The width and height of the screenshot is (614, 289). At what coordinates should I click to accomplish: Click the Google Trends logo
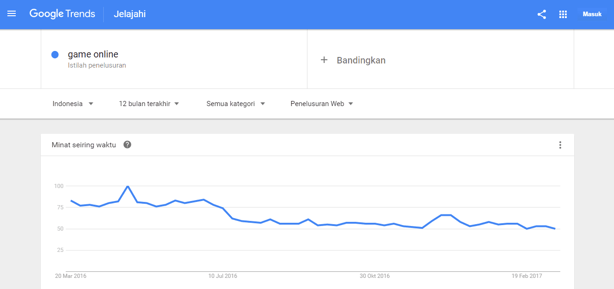[62, 14]
